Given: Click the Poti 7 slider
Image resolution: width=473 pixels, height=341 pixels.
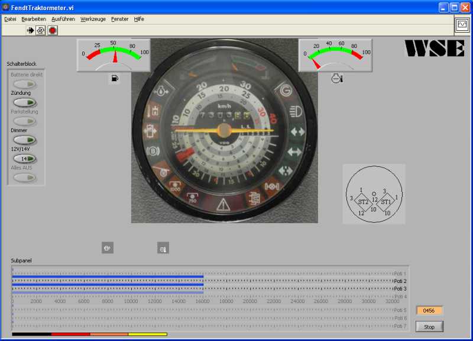Looking at the screenshot, I should click(202, 325).
